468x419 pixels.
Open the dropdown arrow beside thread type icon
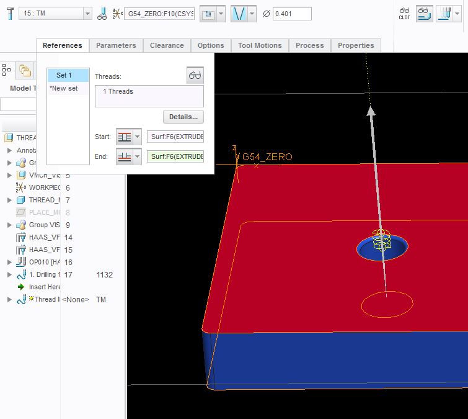(x=221, y=14)
